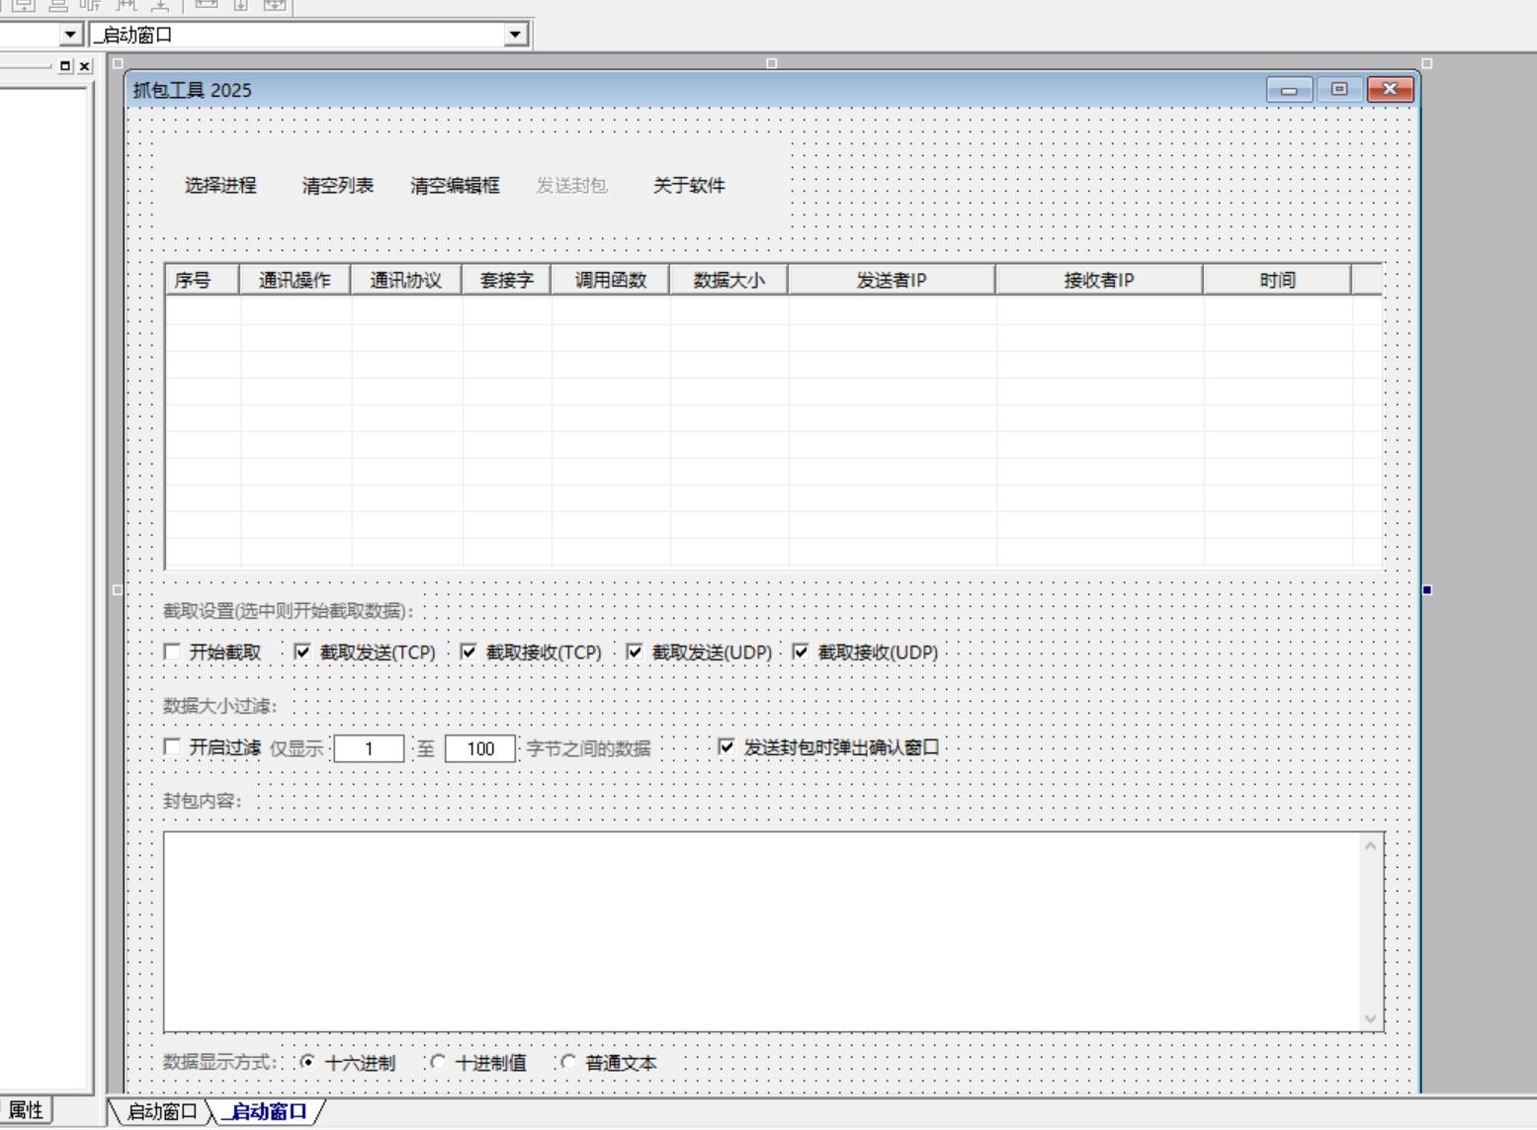Uncheck 截取发送(TCP) option
Viewport: 1537px width, 1130px height.
pyautogui.click(x=303, y=652)
